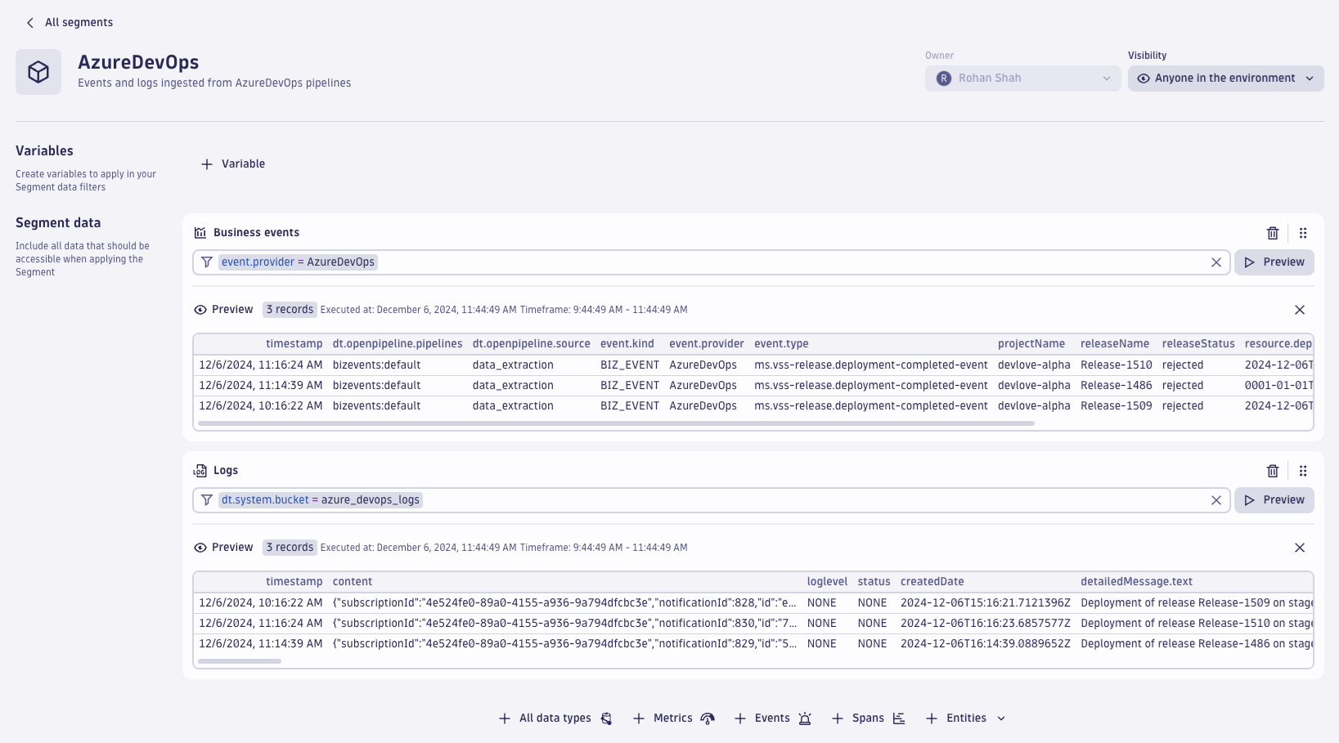
Task: Select All data types in the bottom bar
Action: 555,718
